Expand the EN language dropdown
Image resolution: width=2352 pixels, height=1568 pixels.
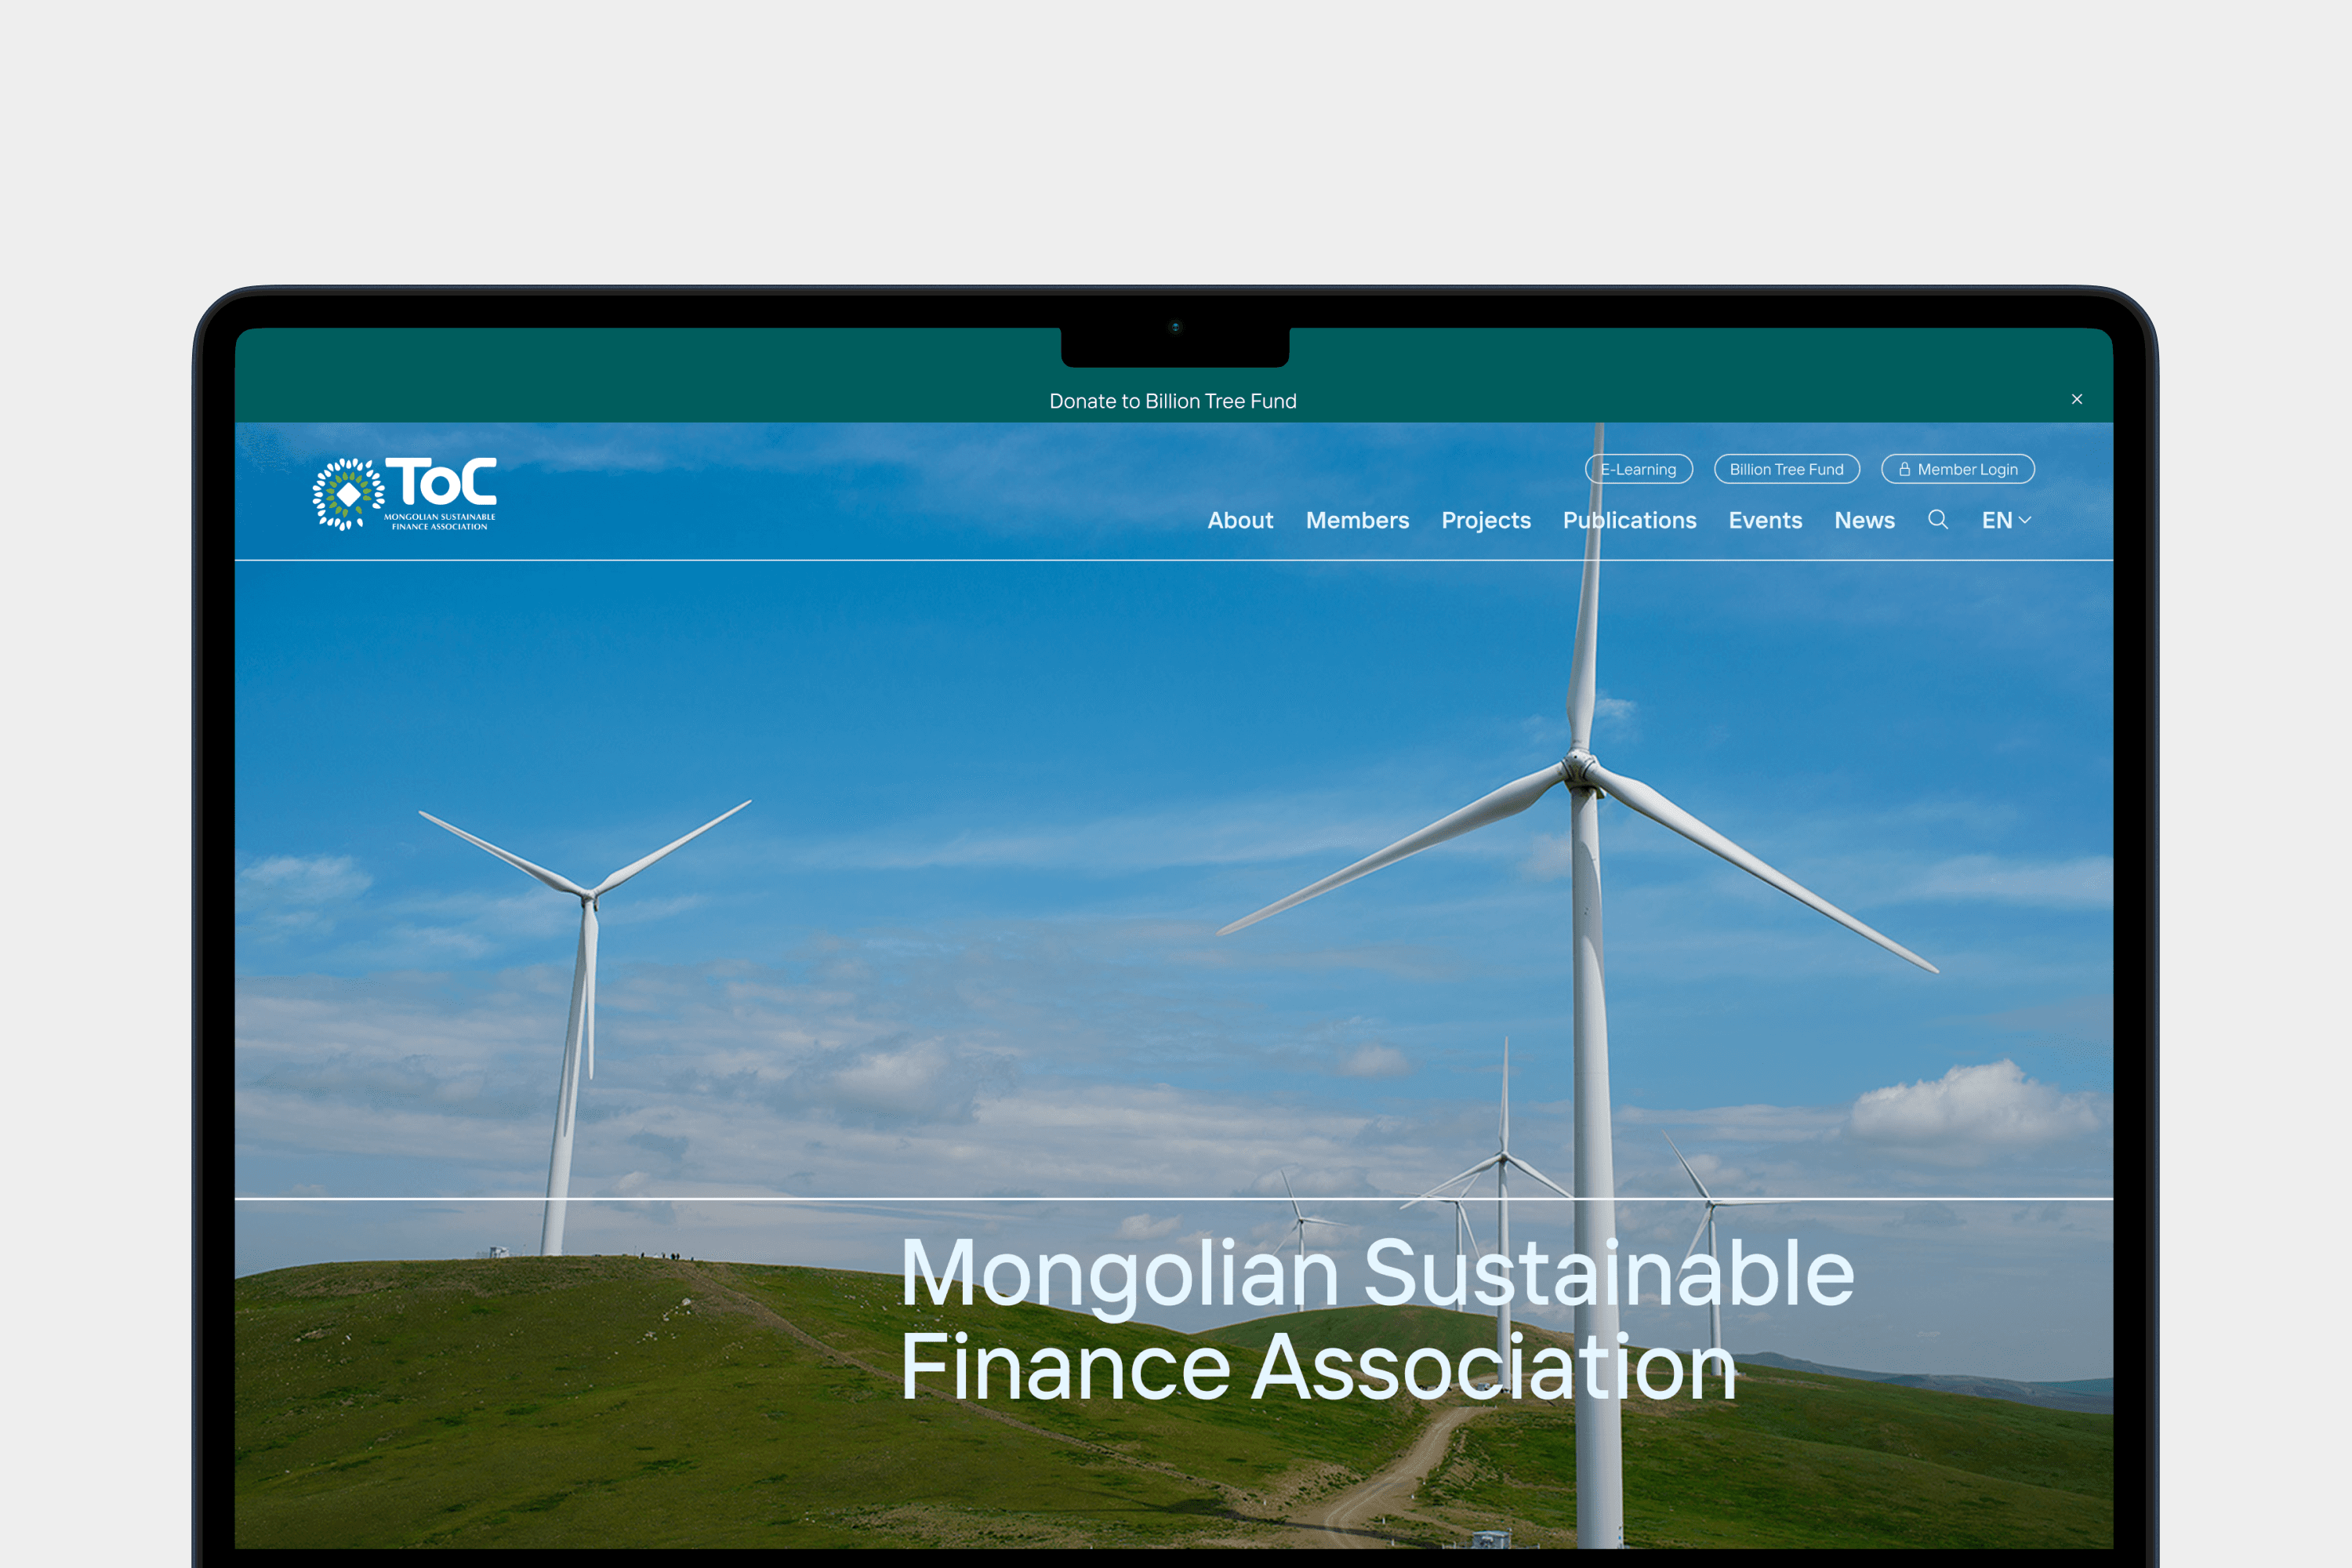2006,520
